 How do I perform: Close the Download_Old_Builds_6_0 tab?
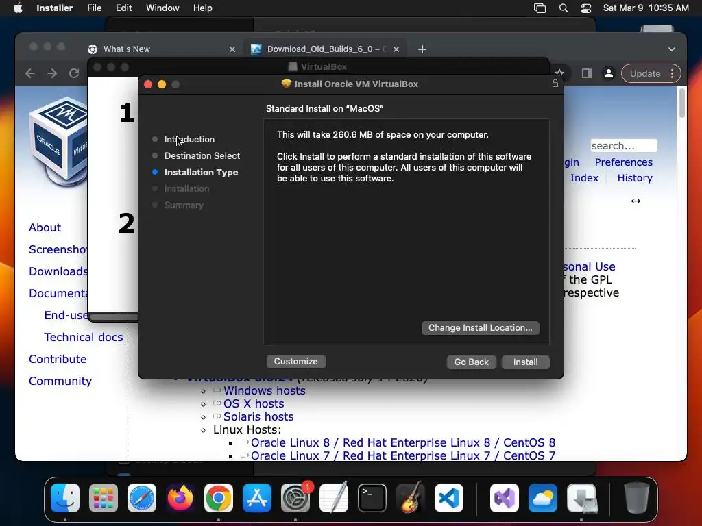(396, 49)
